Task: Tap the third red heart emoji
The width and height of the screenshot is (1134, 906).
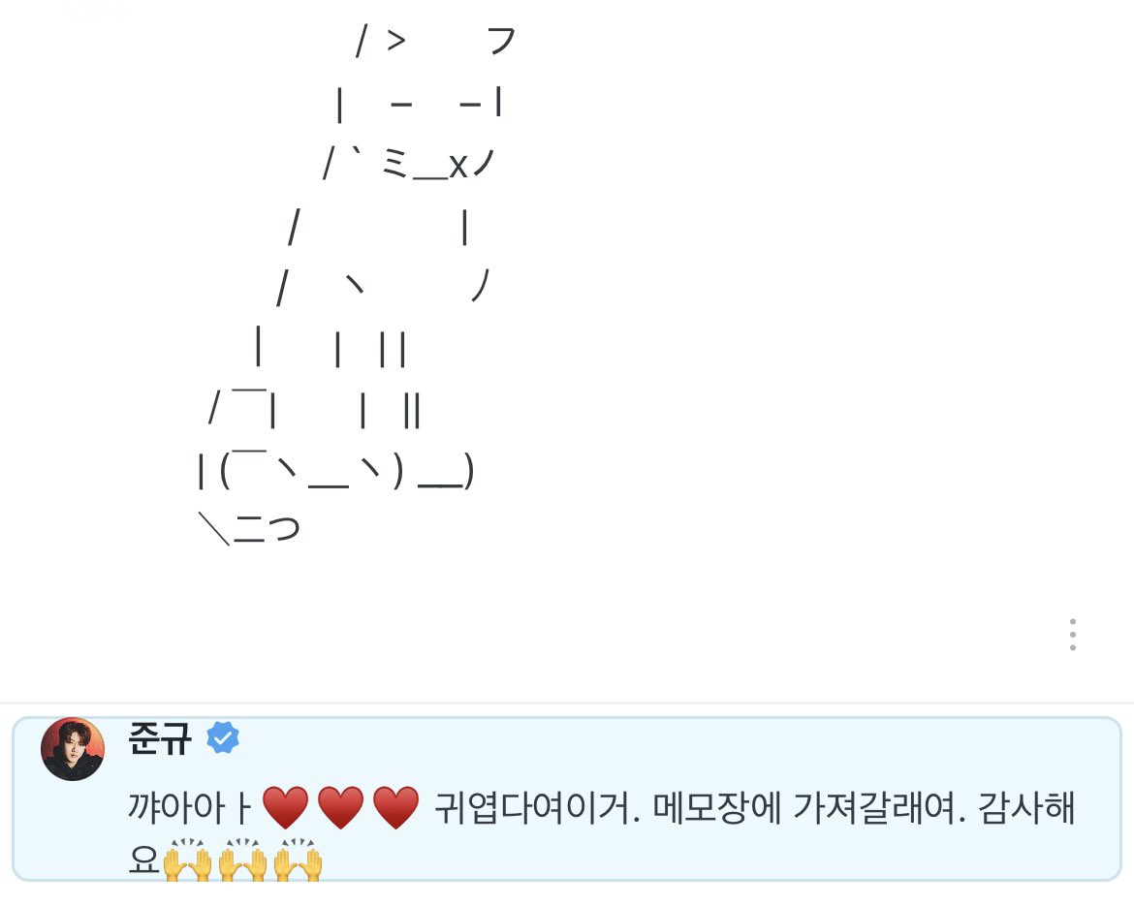Action: 395,808
